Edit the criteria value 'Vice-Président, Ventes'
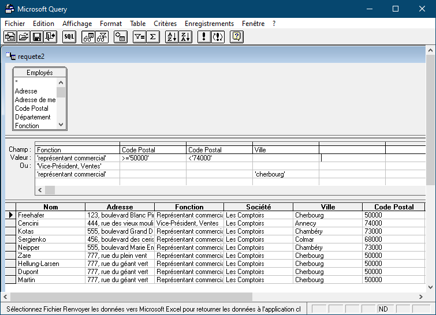 (x=77, y=166)
